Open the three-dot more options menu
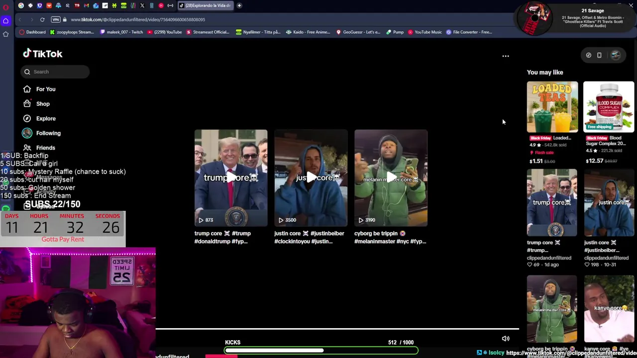The height and width of the screenshot is (358, 637). (x=506, y=56)
